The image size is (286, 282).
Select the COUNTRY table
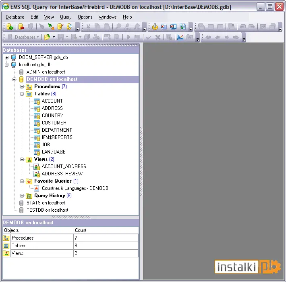click(52, 116)
